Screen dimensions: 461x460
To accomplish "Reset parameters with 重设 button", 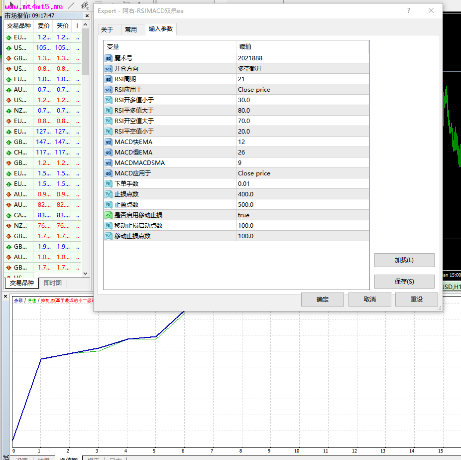I will pos(417,300).
